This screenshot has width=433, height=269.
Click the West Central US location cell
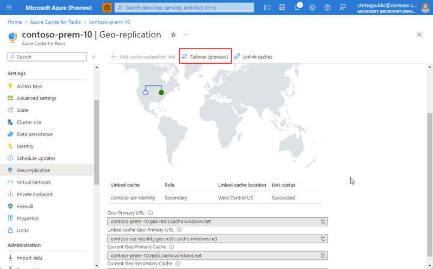tap(235, 198)
